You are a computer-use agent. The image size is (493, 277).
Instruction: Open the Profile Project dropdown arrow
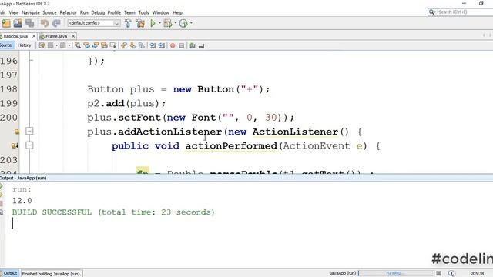191,23
